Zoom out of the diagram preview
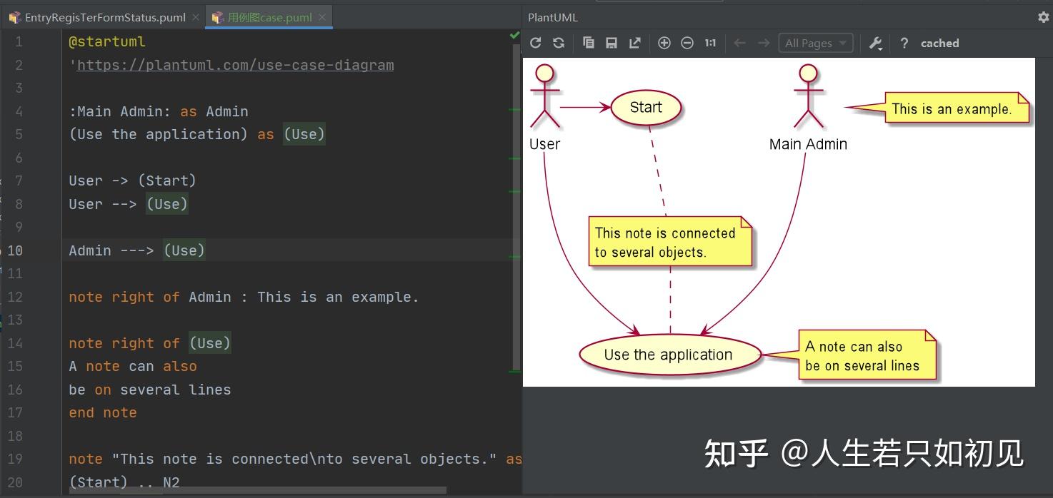This screenshot has width=1053, height=498. (x=687, y=43)
